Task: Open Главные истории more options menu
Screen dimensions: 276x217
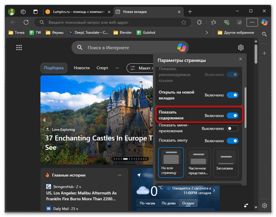Action: coord(119,175)
